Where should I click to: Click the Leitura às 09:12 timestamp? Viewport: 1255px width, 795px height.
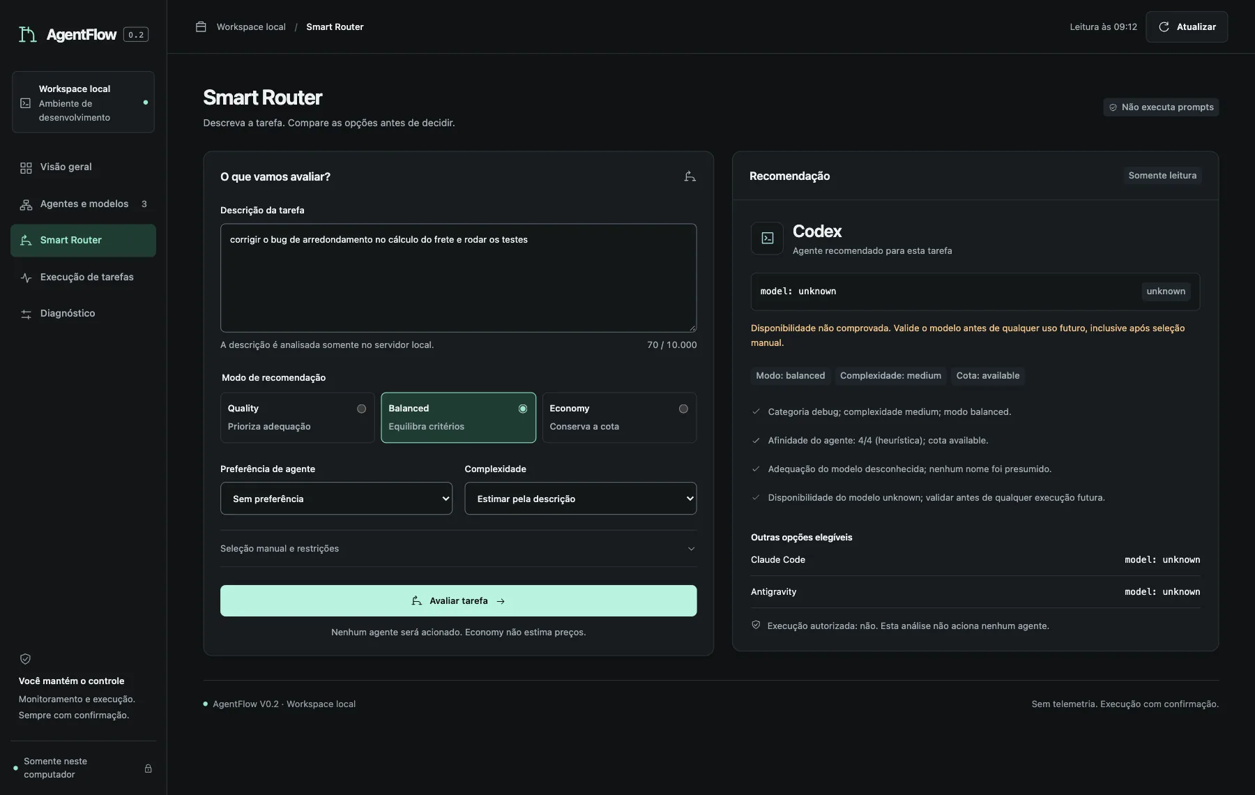click(x=1103, y=27)
